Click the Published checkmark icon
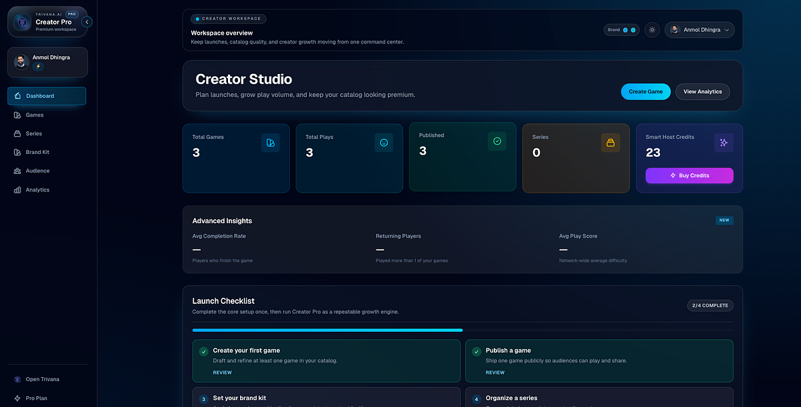801x407 pixels. [x=497, y=142]
